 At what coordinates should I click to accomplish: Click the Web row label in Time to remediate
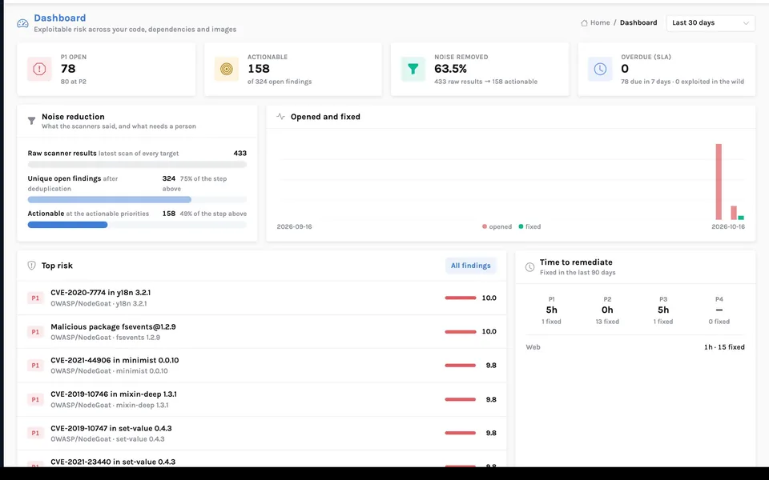point(533,347)
